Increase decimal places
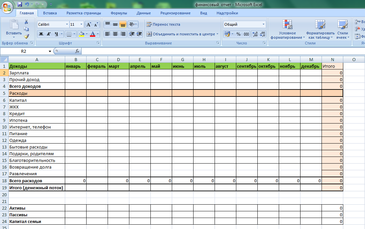The image size is (365, 229). pos(255,34)
